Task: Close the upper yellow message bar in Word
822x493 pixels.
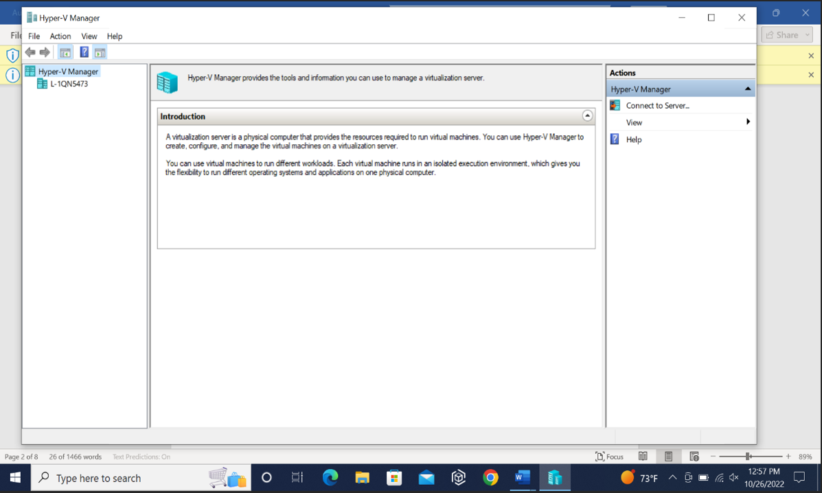Action: pos(811,56)
